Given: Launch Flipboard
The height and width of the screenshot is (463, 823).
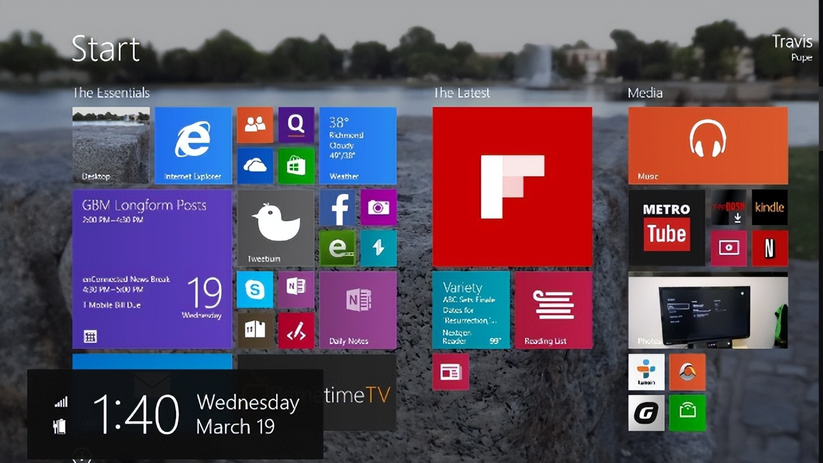Looking at the screenshot, I should pyautogui.click(x=512, y=186).
